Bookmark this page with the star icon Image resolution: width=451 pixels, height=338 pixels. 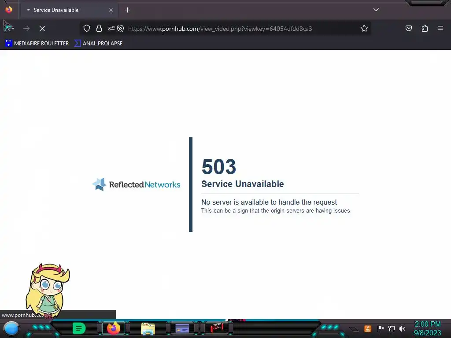364,28
